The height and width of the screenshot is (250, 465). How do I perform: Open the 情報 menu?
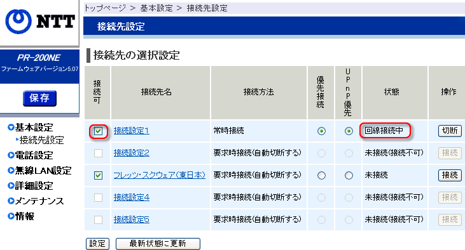(x=25, y=216)
